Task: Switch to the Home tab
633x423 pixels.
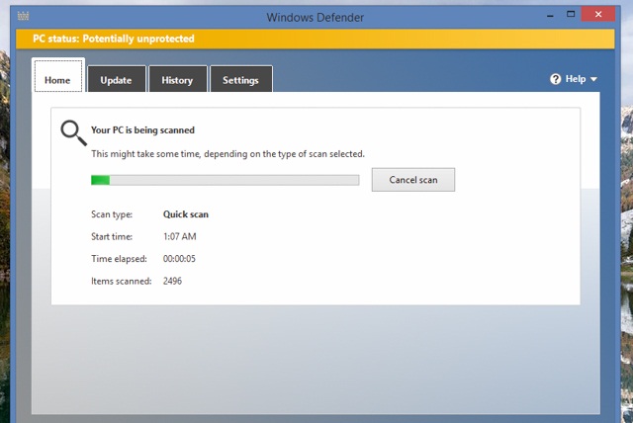Action: click(x=57, y=80)
